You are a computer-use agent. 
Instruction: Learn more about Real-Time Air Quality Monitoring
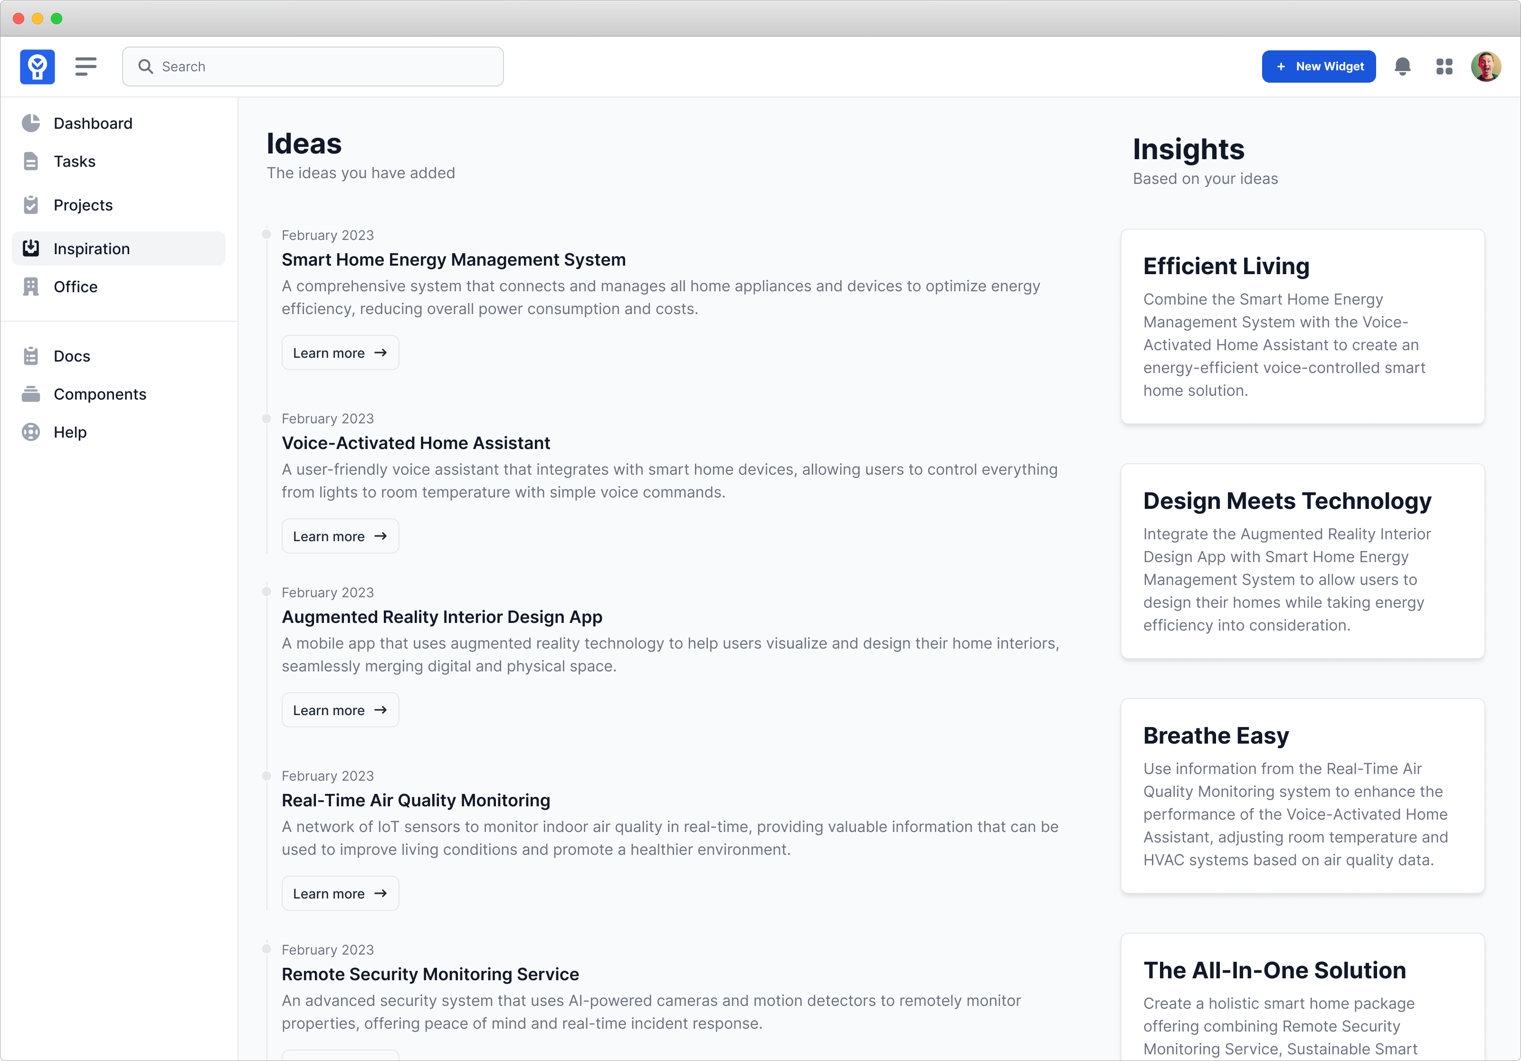point(340,894)
